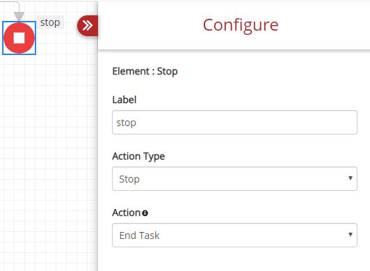Click the arrow on the Action Type combo box
This screenshot has height=271, width=370.
click(351, 178)
